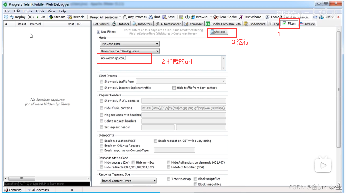Click the camera screenshot toolbar icon

click(x=181, y=17)
